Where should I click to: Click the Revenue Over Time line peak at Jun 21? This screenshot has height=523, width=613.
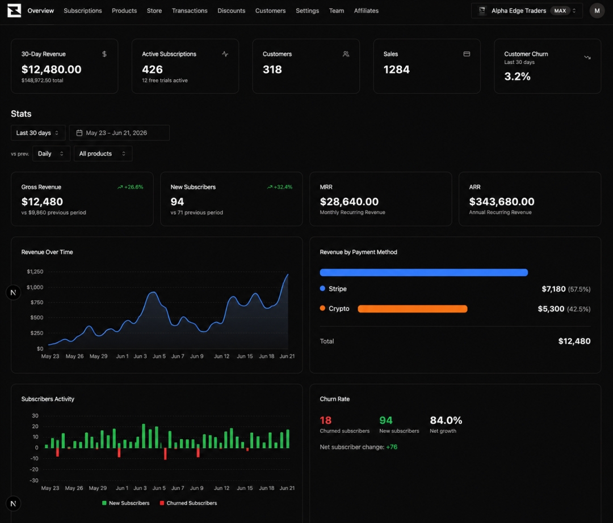(x=288, y=274)
